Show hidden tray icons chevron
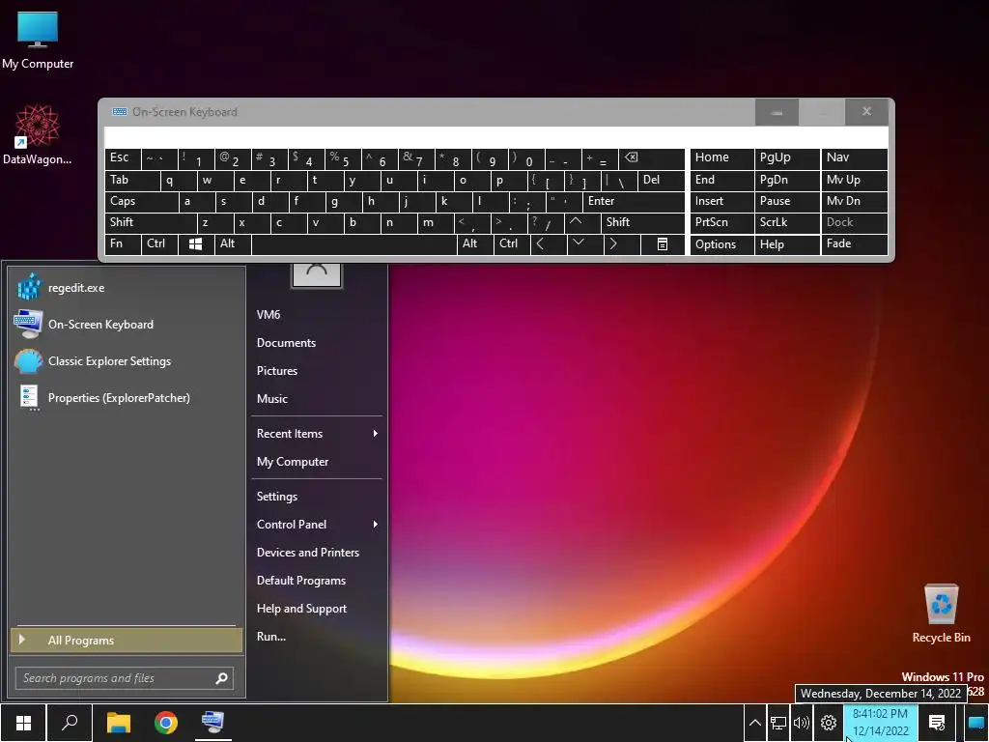 coord(754,723)
